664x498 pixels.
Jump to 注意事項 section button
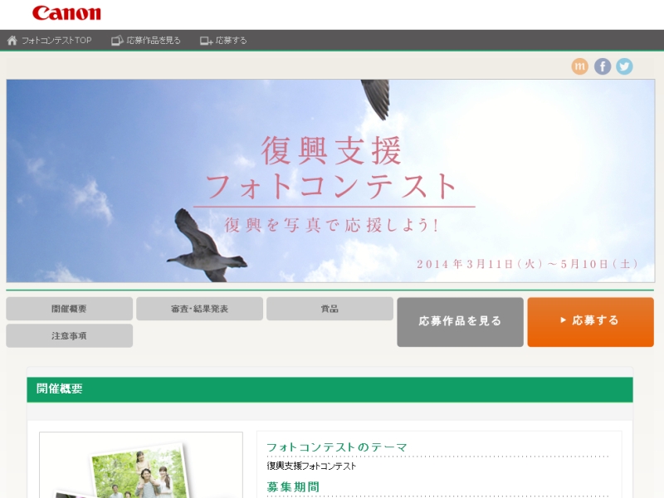pos(70,336)
